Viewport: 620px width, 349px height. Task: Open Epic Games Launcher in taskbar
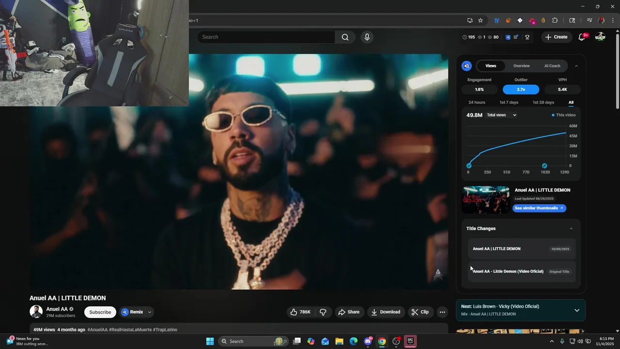[x=410, y=341]
